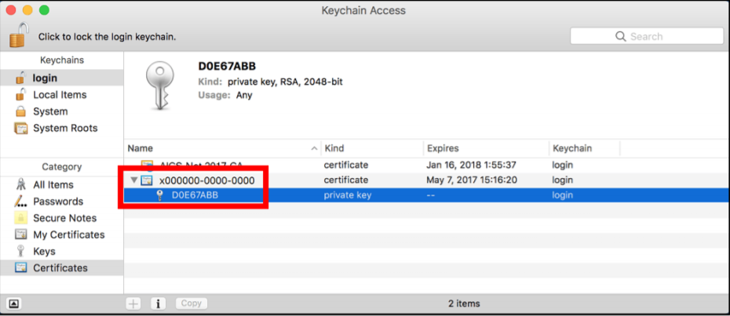
Task: Show All Items category
Action: click(53, 185)
